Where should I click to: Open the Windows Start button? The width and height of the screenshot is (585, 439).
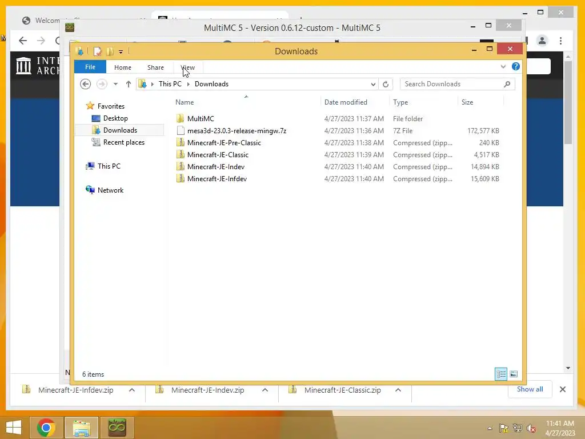(x=14, y=428)
